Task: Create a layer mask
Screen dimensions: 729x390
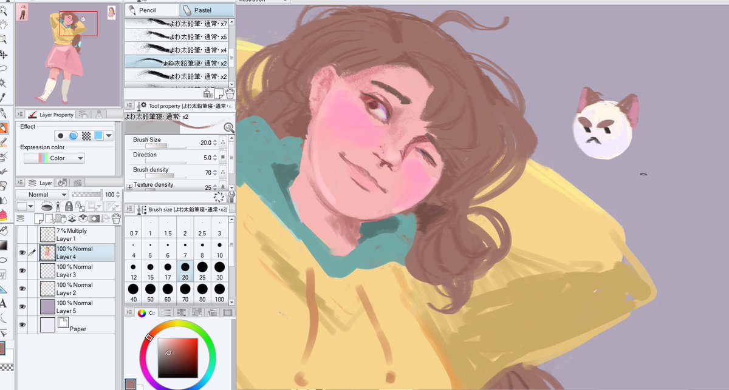Action: tap(94, 218)
